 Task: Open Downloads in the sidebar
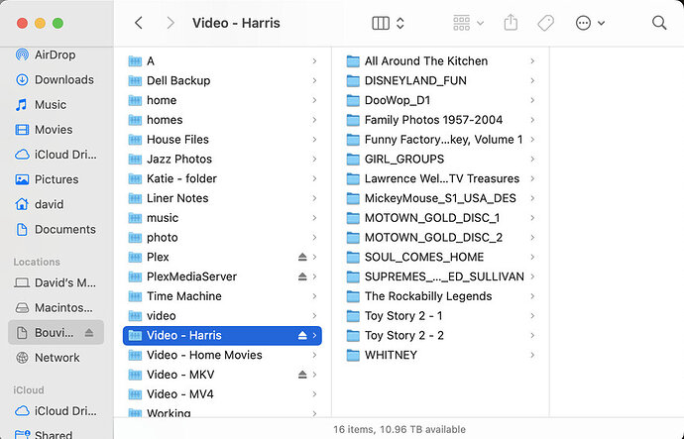56,80
